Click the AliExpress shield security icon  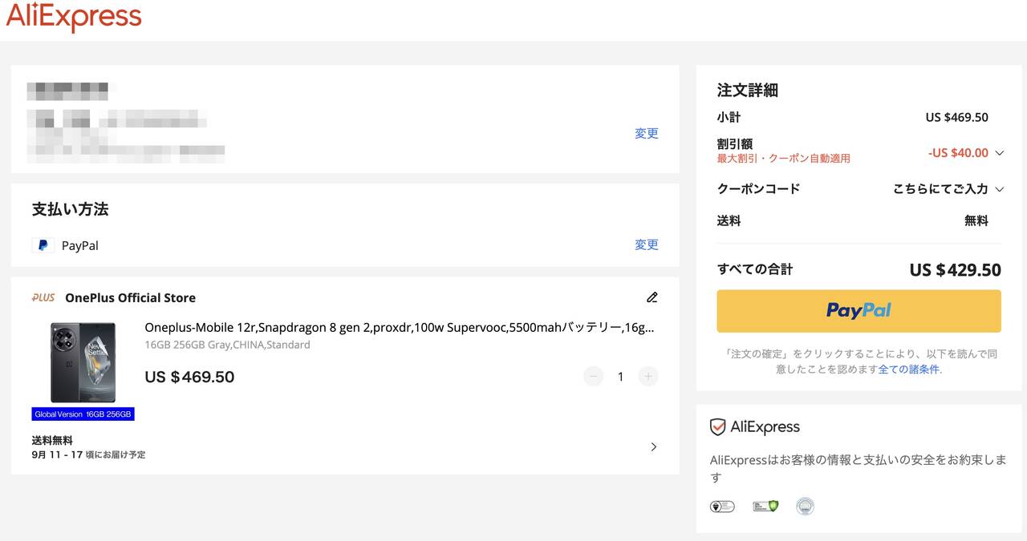click(717, 427)
